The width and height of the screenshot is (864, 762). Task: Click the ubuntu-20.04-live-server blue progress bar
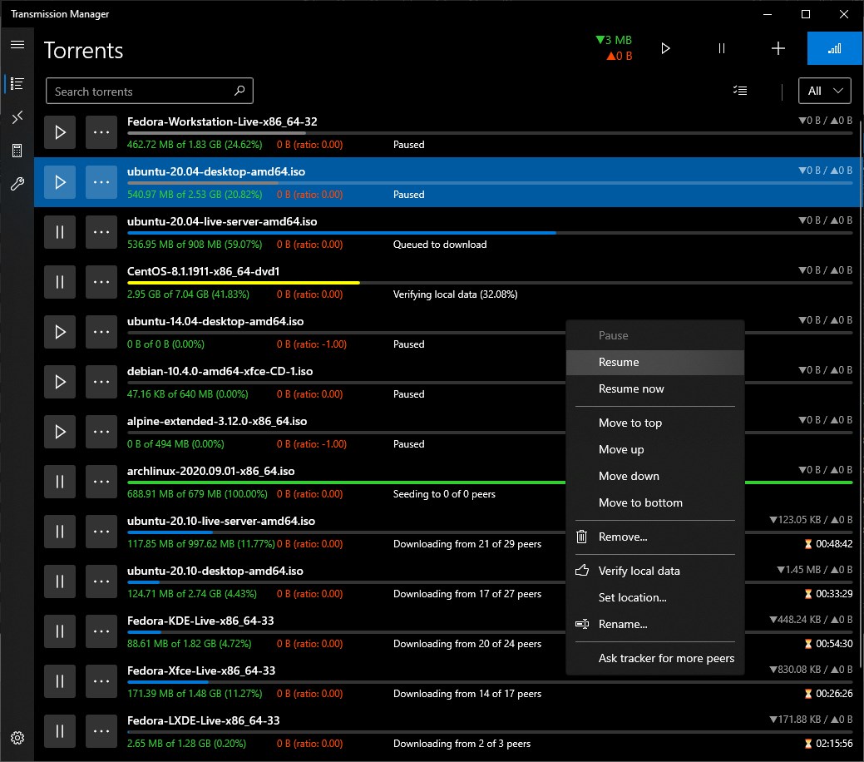(342, 233)
